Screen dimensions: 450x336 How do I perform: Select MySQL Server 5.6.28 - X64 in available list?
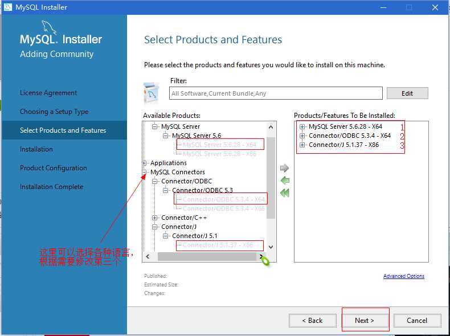pyautogui.click(x=219, y=145)
